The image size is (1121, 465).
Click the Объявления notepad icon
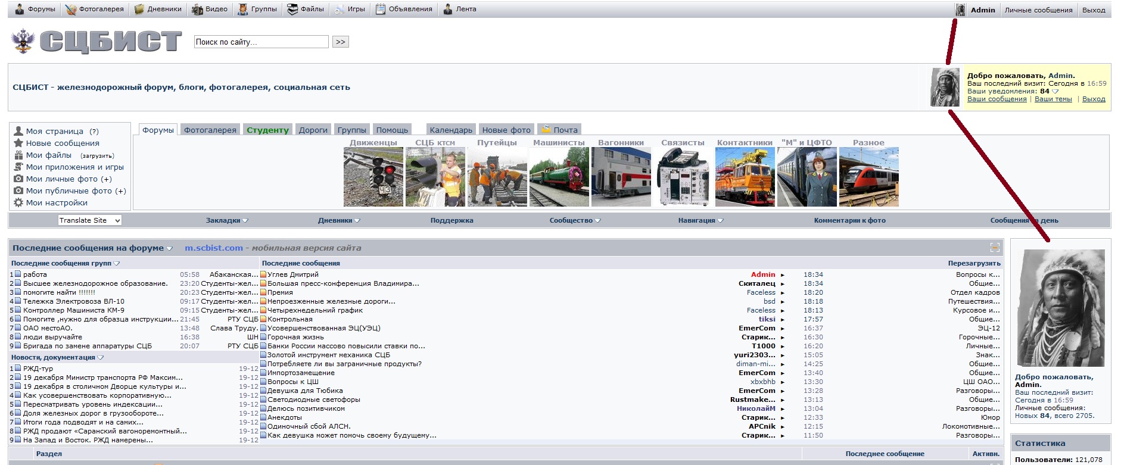coord(381,10)
